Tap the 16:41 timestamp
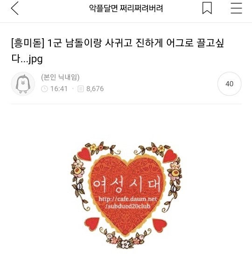 click(x=59, y=89)
